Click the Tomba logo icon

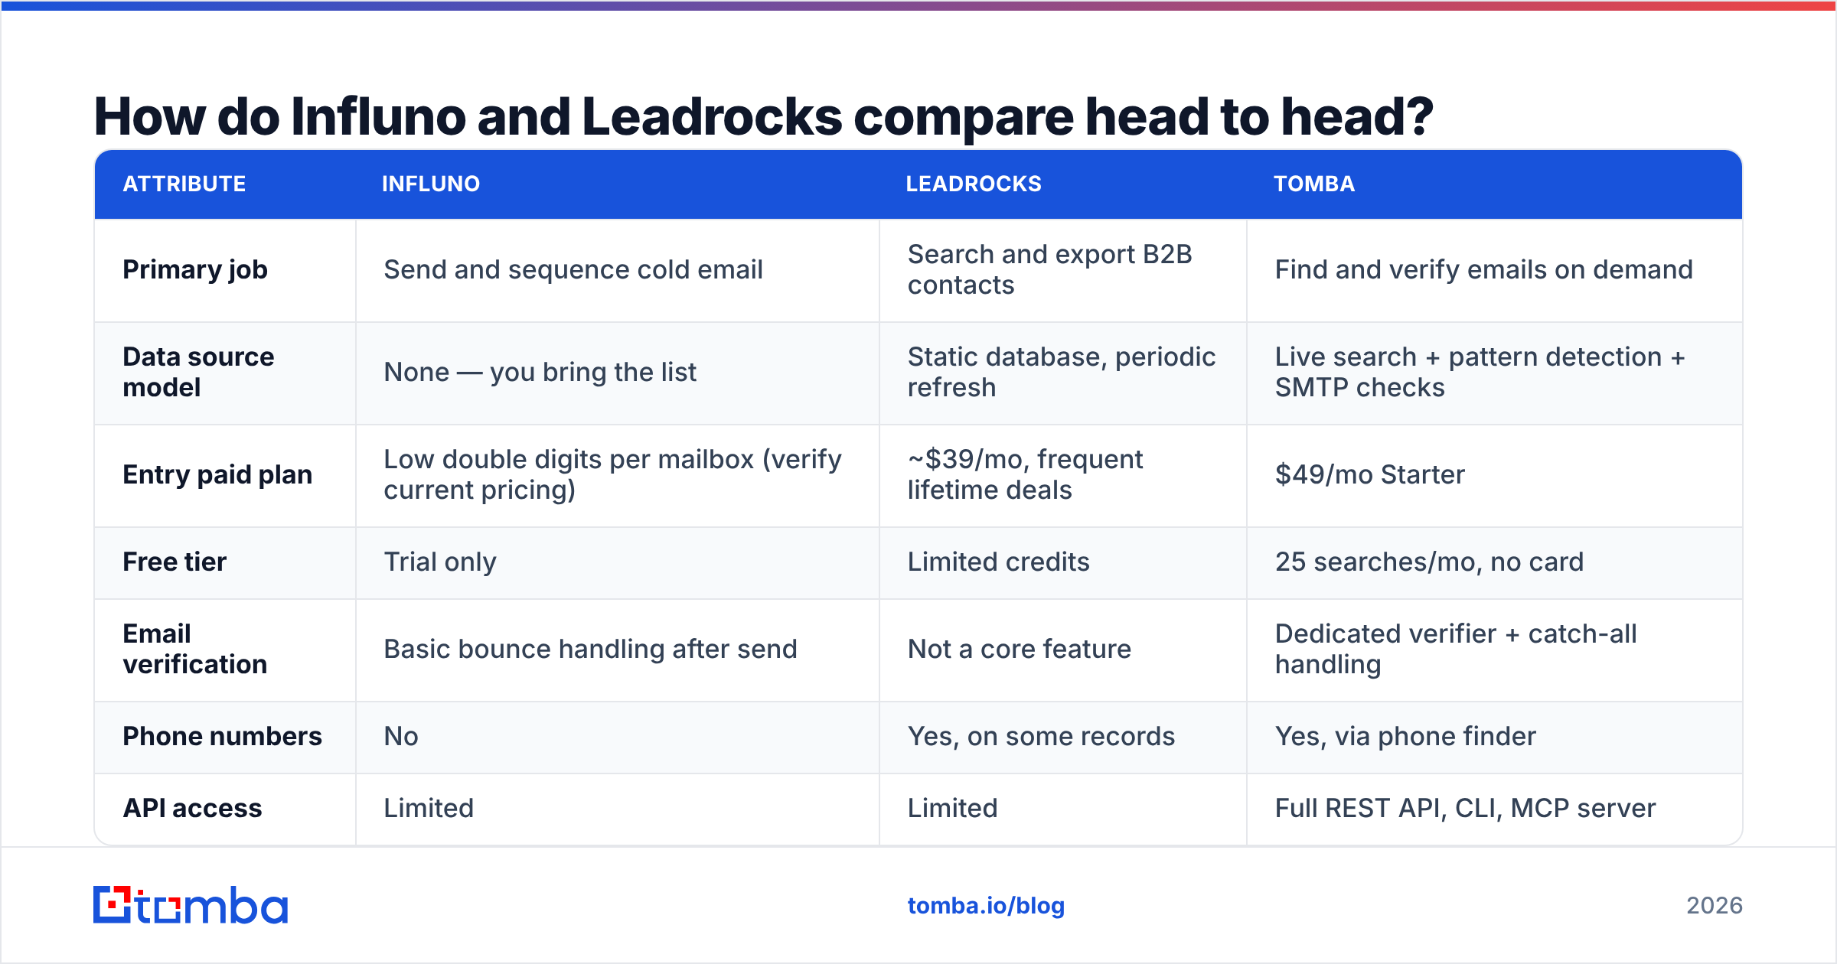click(x=190, y=905)
